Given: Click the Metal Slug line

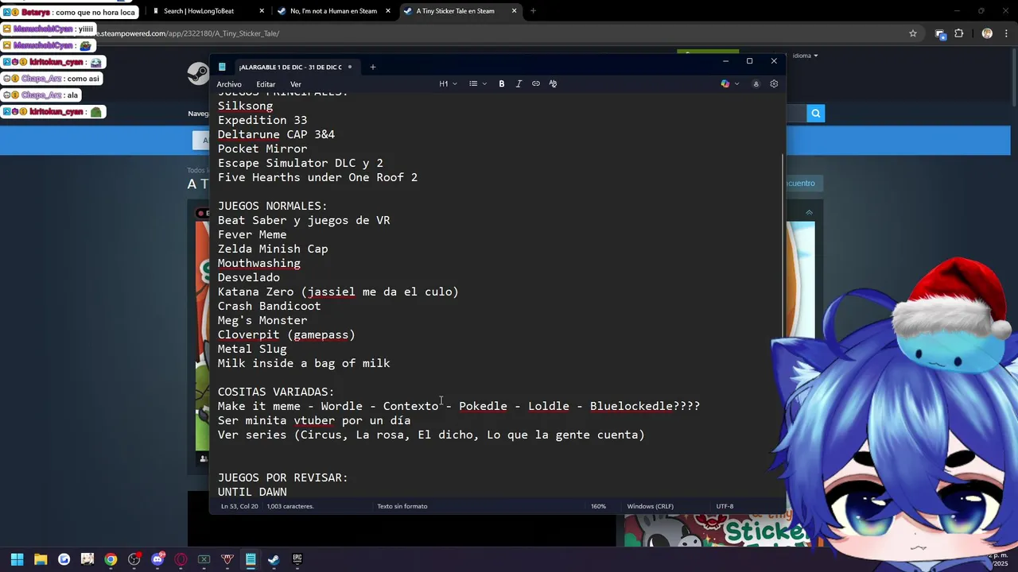Looking at the screenshot, I should point(252,349).
